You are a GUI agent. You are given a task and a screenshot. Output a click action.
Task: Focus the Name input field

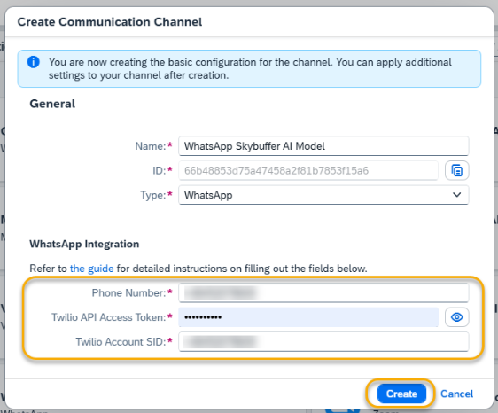[323, 146]
